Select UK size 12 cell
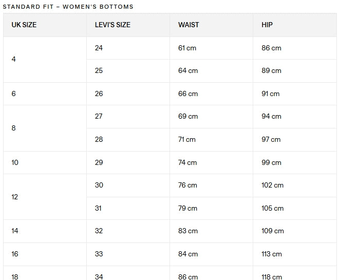 [x=45, y=197]
